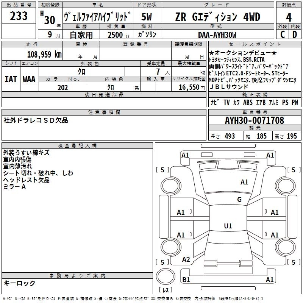Image resolution: width=303 pixels, height=303 pixels.
Task: Click the fuel type ガソリン
Action: (x=147, y=34)
